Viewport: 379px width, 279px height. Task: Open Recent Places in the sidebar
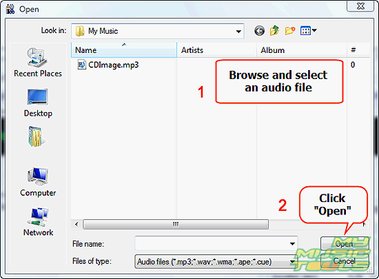pyautogui.click(x=38, y=63)
